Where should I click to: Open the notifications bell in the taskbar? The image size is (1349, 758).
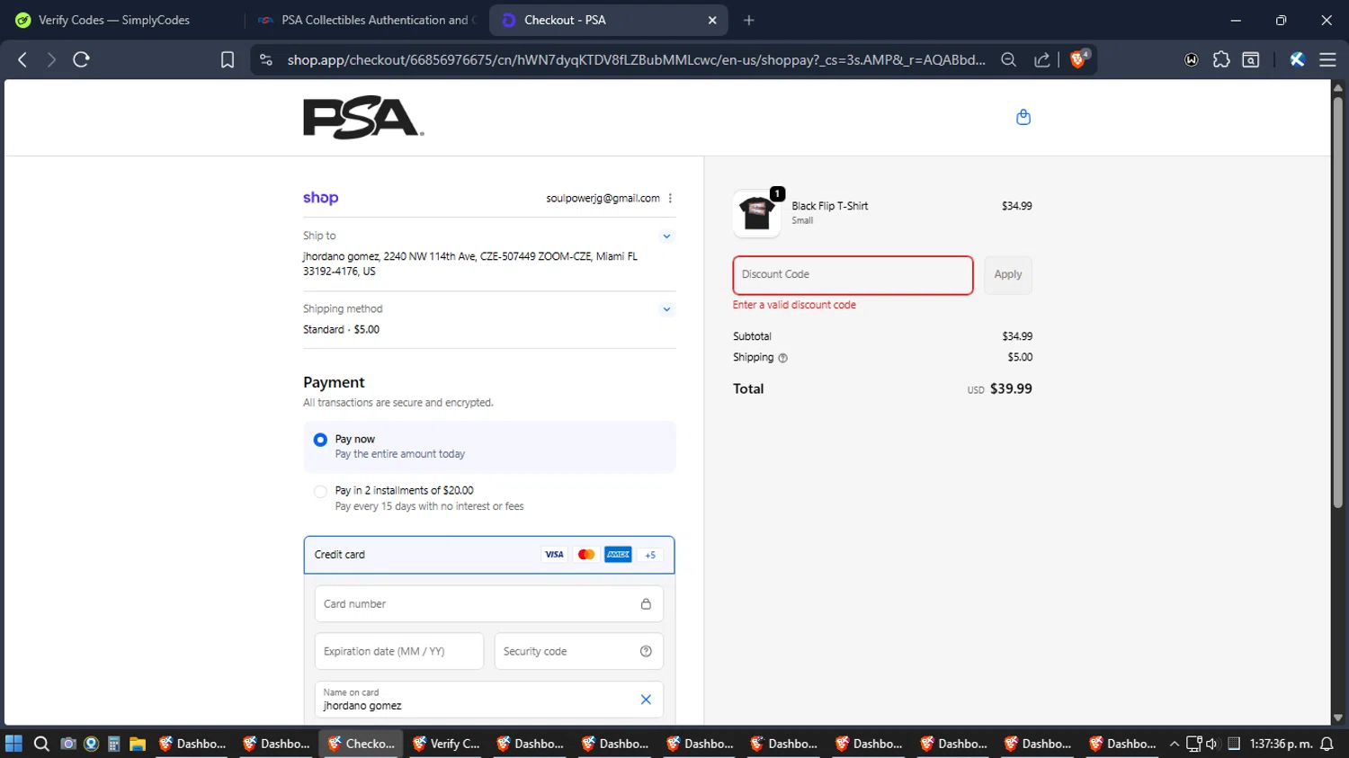coord(1327,744)
